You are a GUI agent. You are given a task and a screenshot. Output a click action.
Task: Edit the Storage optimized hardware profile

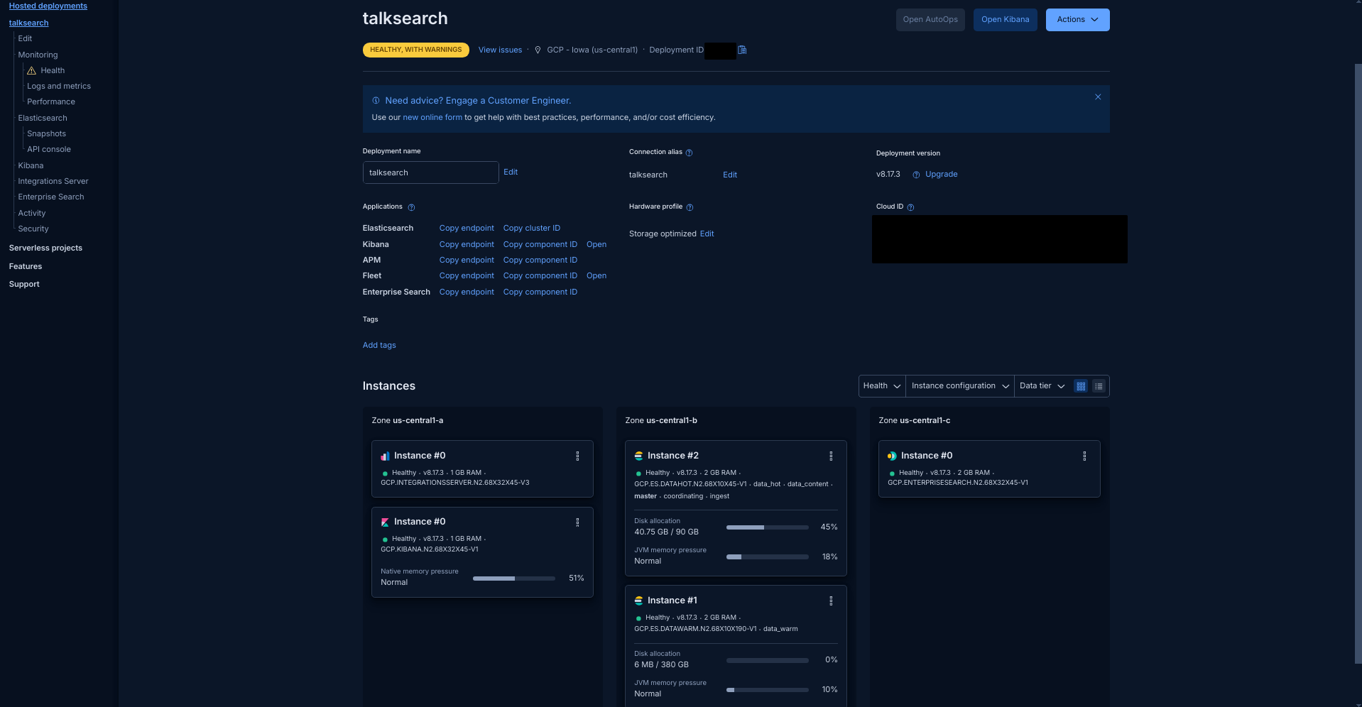[707, 234]
